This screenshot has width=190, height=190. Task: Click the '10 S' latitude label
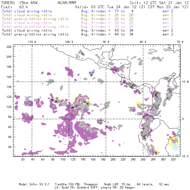185,156
